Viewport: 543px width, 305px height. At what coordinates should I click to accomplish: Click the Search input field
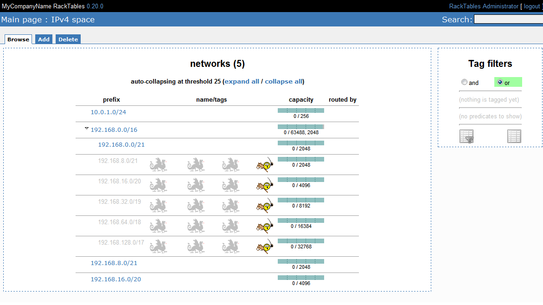(x=508, y=19)
